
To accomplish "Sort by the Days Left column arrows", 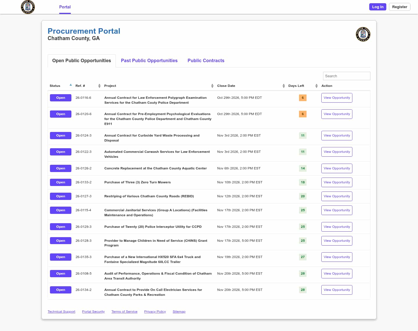I will coord(316,86).
